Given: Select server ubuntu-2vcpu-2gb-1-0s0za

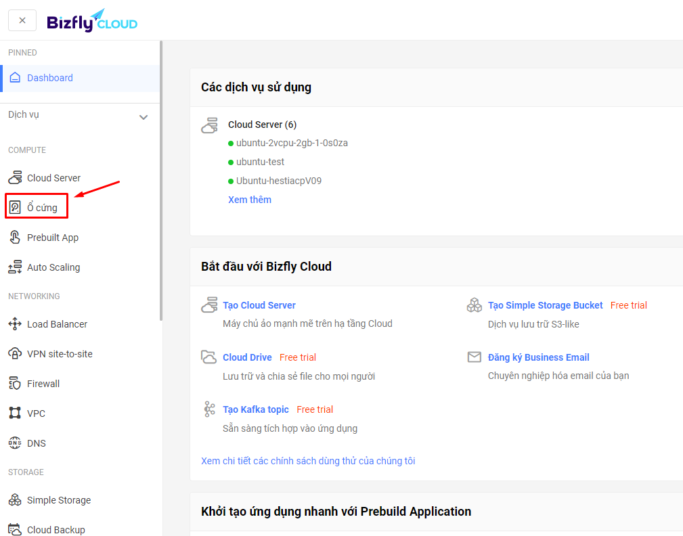Looking at the screenshot, I should point(292,143).
